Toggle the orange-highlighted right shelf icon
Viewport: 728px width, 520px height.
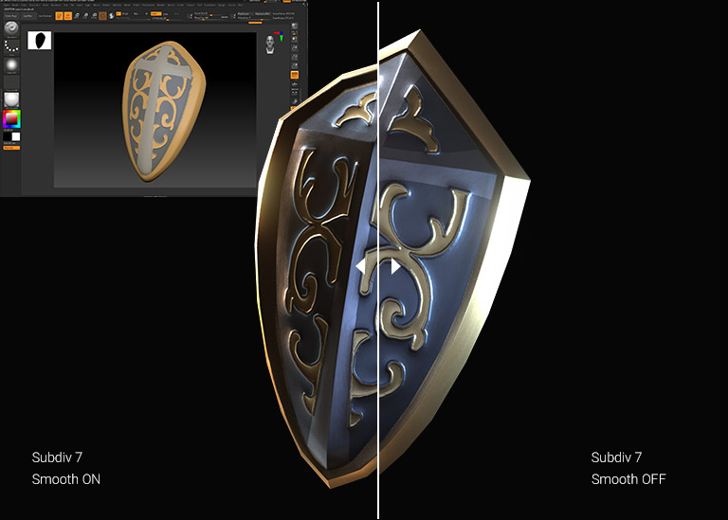[295, 73]
